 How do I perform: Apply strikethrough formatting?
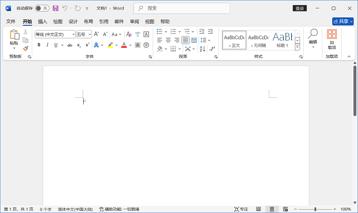click(x=70, y=45)
